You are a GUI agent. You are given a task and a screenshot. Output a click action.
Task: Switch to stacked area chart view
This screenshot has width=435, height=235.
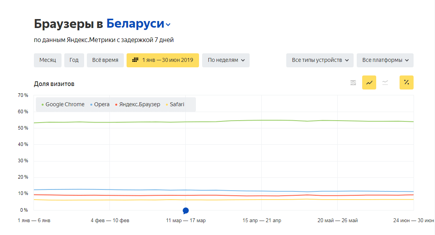[352, 82]
